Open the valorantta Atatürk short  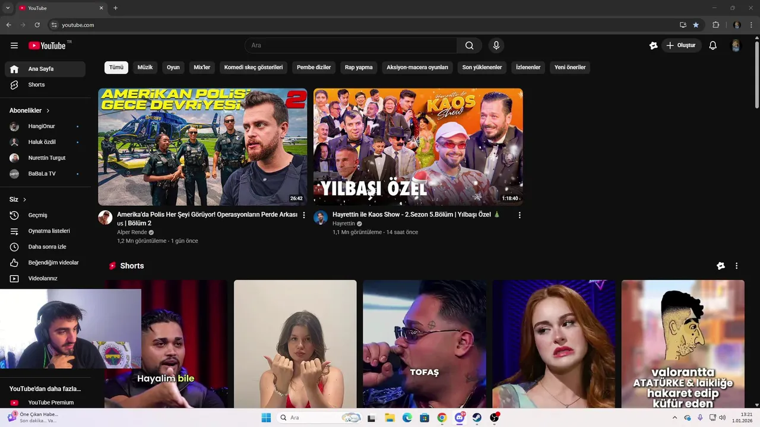(x=683, y=344)
